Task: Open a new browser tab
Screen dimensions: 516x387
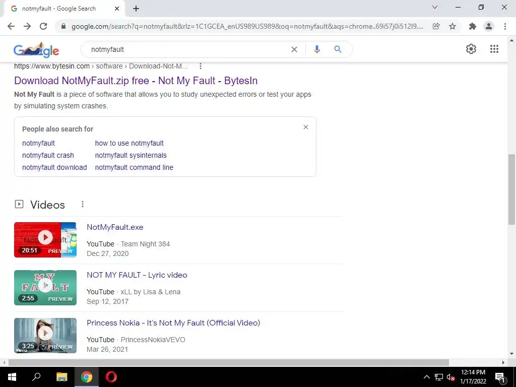Action: click(136, 9)
